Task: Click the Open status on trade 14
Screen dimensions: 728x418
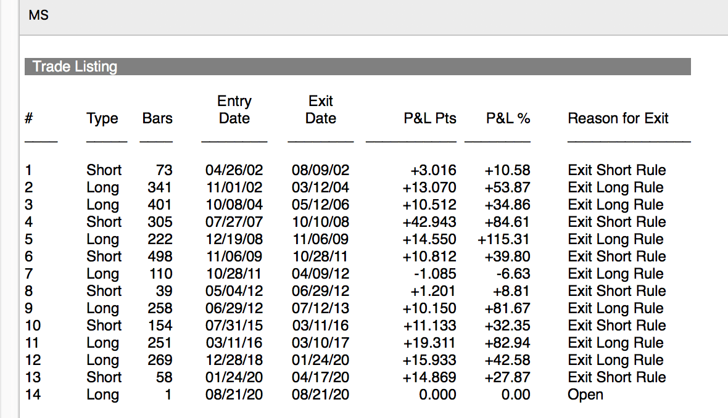Action: (x=585, y=395)
